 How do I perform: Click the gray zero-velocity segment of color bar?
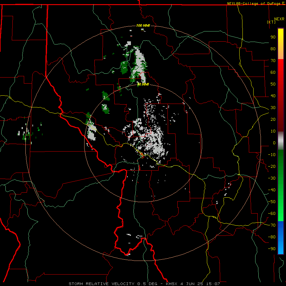pyautogui.click(x=281, y=141)
